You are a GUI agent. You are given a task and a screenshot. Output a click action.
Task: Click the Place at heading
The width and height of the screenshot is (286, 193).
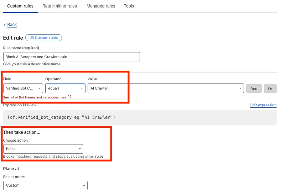11,169
